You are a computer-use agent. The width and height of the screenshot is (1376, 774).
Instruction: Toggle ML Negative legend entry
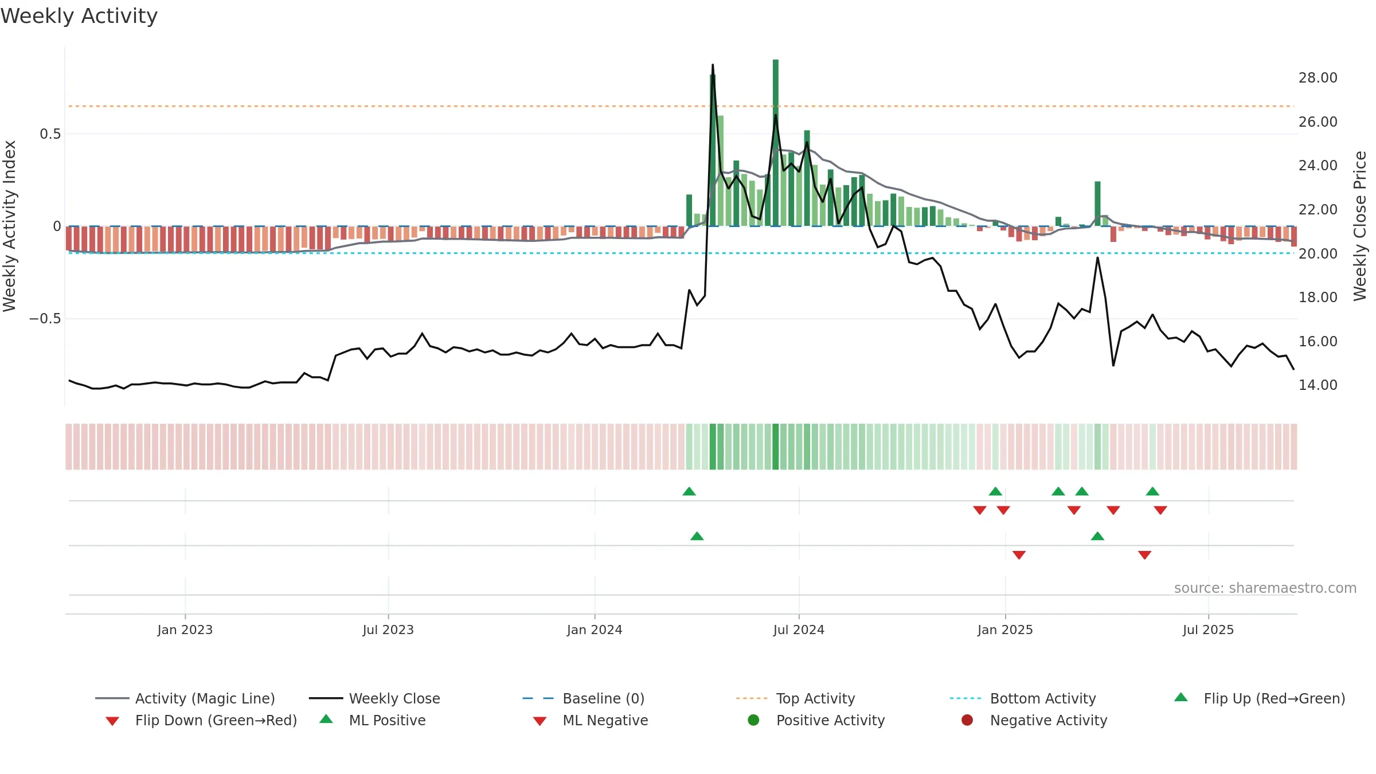point(591,720)
